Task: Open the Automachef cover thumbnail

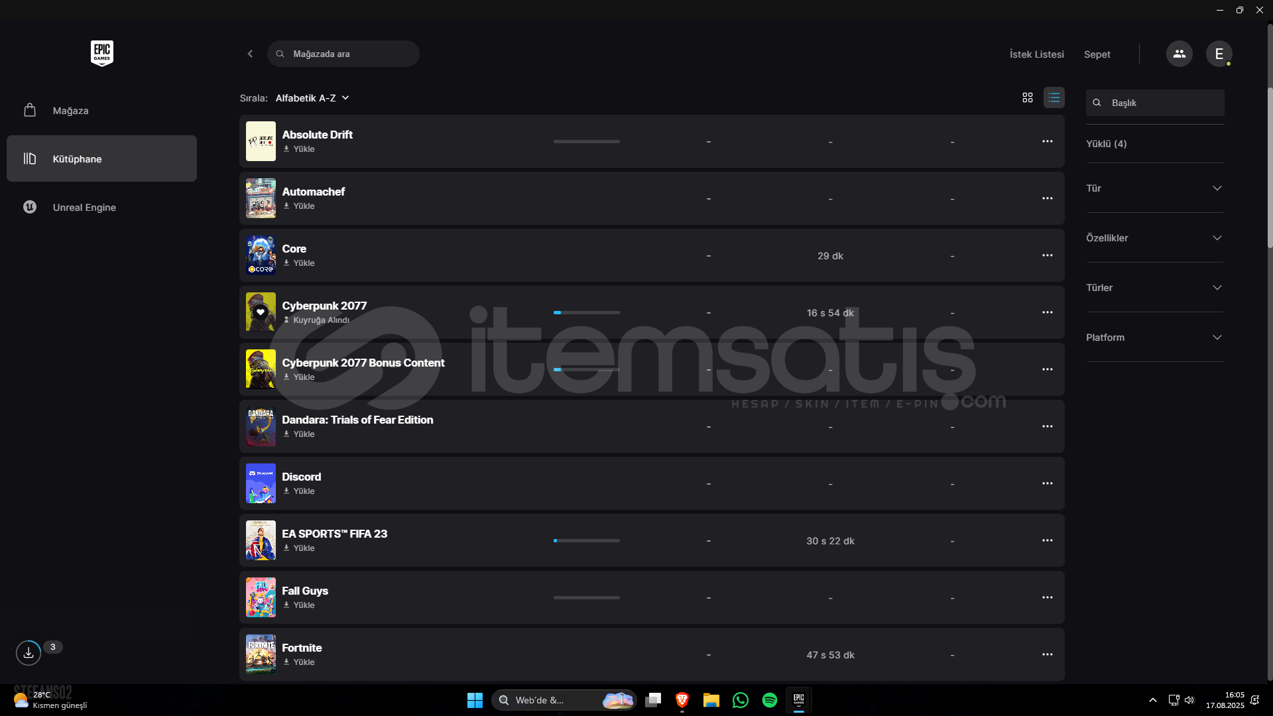Action: tap(261, 198)
